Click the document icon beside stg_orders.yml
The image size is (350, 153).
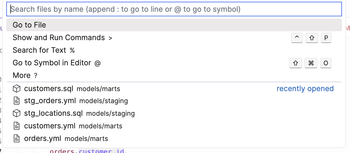(x=17, y=101)
